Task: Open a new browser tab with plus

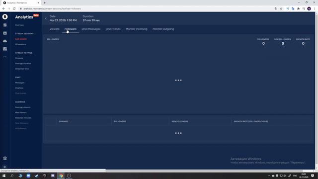Action: [45, 3]
